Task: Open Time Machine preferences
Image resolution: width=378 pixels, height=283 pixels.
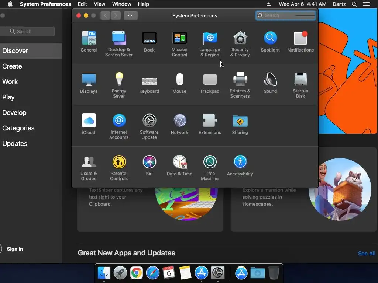Action: tap(210, 168)
